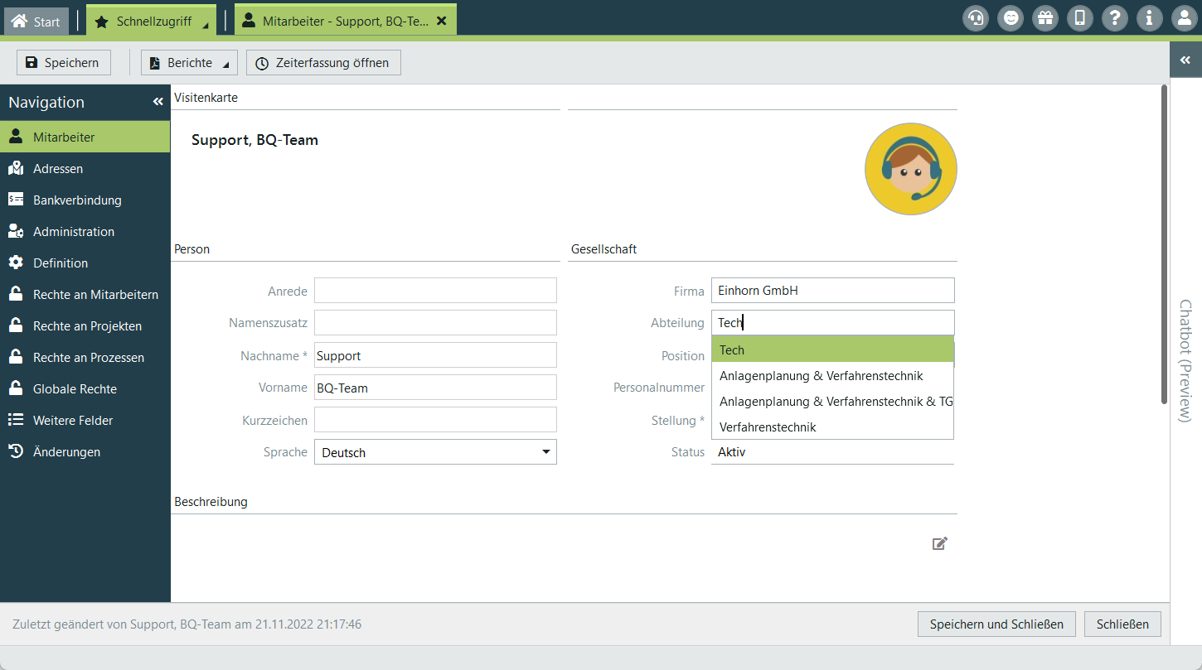Open Bankverbindung in the navigation
This screenshot has height=670, width=1202.
(77, 200)
